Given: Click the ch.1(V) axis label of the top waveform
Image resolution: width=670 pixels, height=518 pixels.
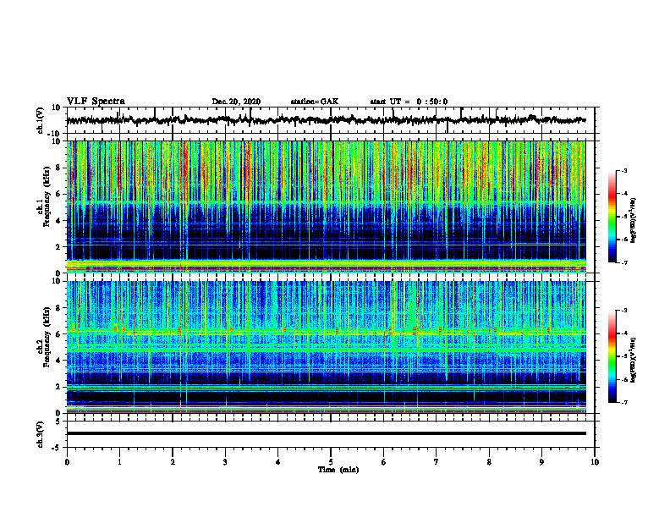Looking at the screenshot, I should 41,120.
